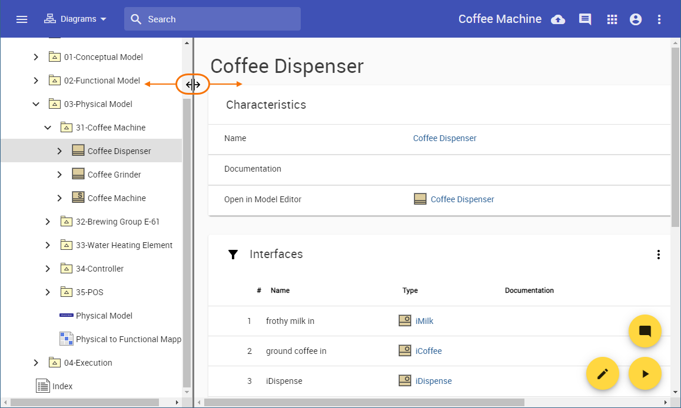Click the user account icon
681x408 pixels.
pyautogui.click(x=636, y=19)
